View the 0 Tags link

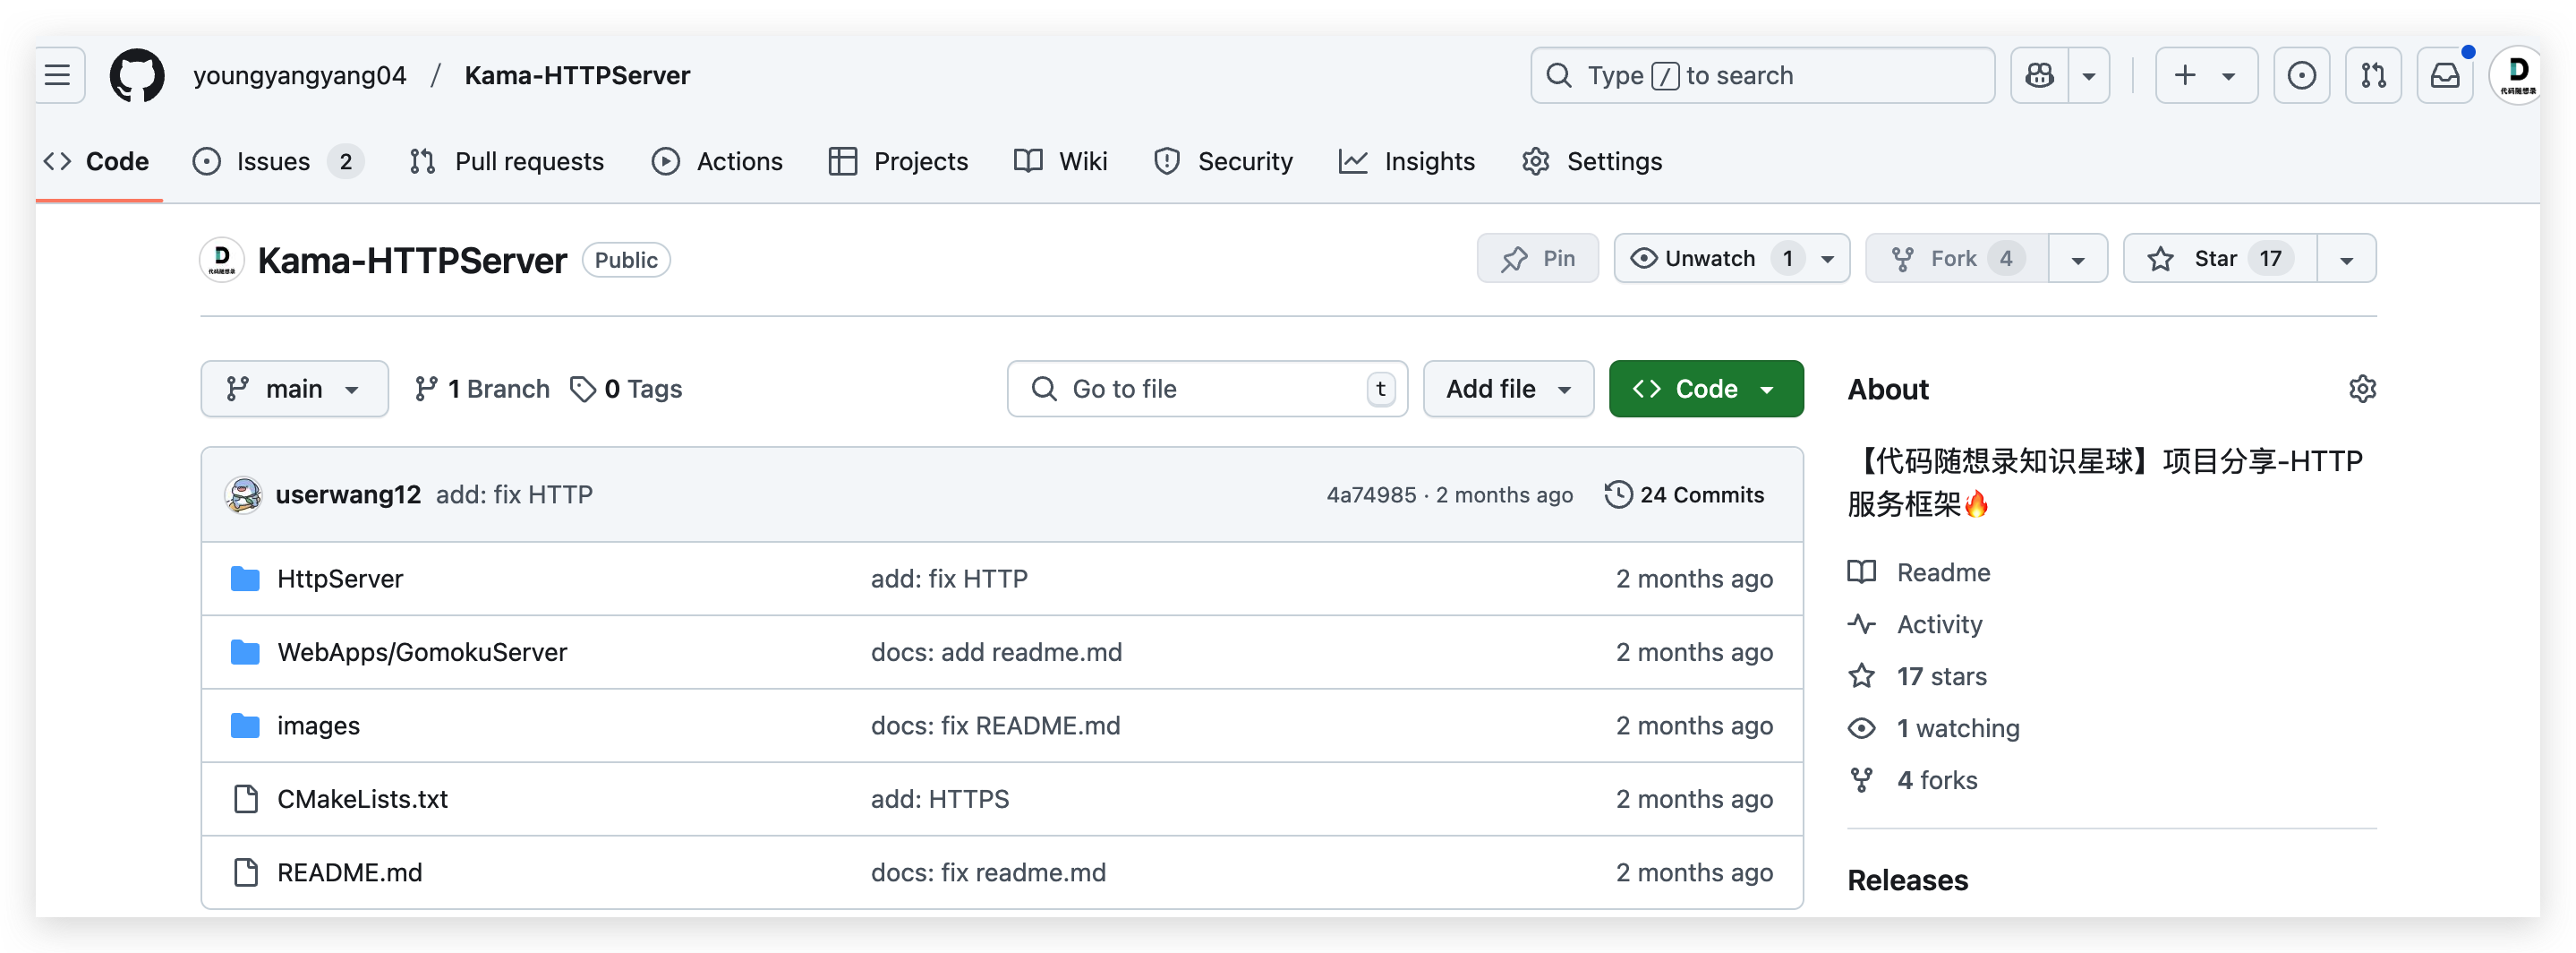click(626, 389)
